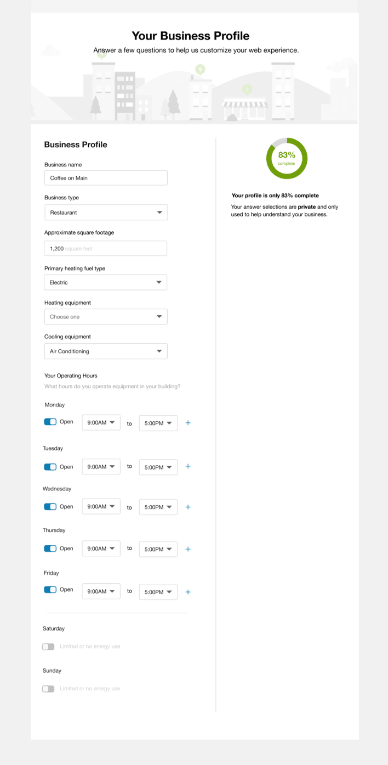This screenshot has height=765, width=388.
Task: Change Monday's 9:00AM start time
Action: tap(101, 422)
